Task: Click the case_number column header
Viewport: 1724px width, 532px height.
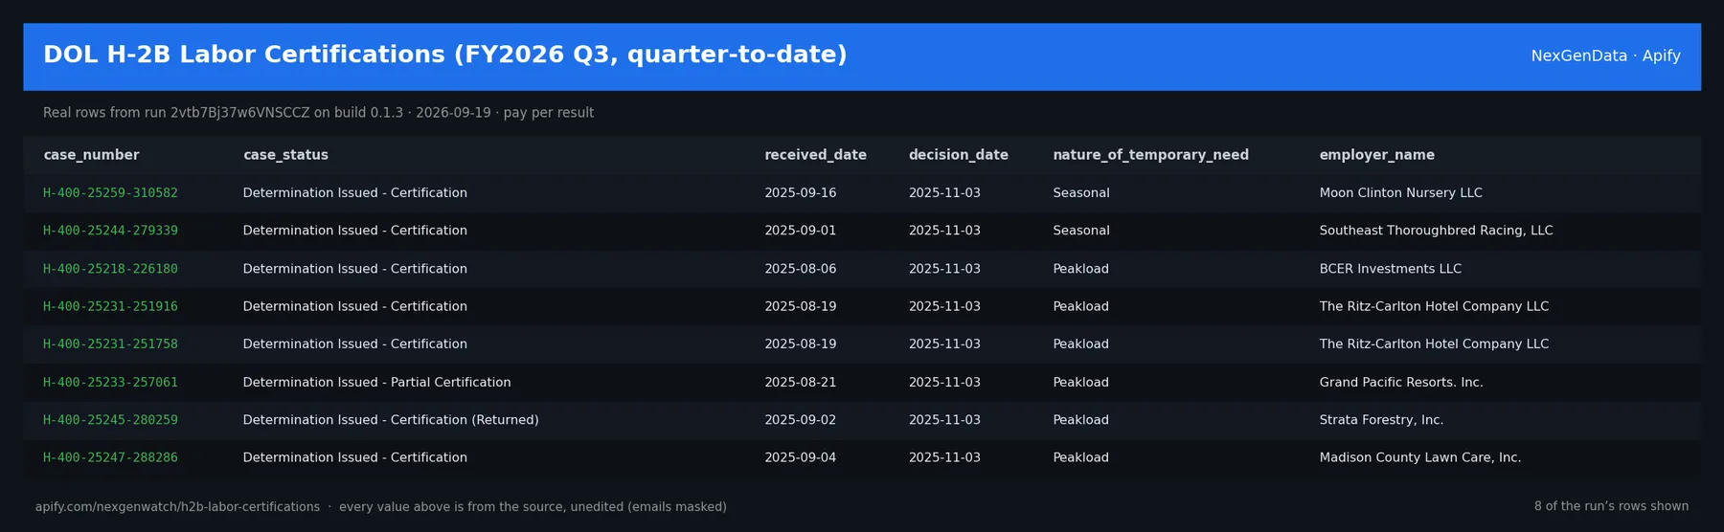Action: [91, 155]
